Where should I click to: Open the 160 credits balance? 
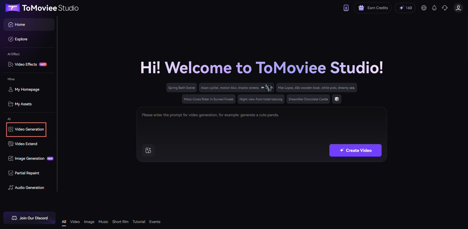click(405, 8)
